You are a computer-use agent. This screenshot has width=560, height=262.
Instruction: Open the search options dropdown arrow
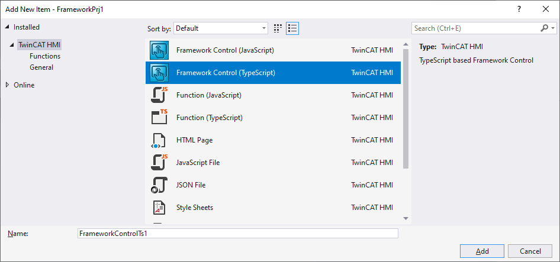(553, 28)
